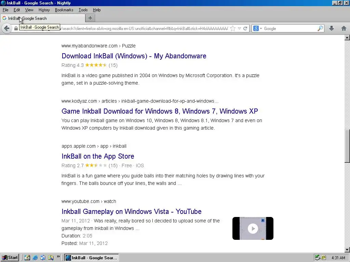Click the Rating 4.3 stars
This screenshot has height=262, width=350.
coord(96,65)
